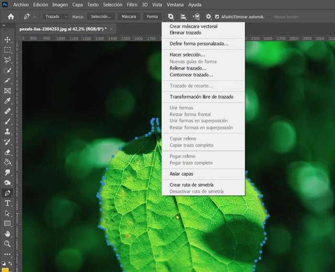Toggle Añadir/Eliminar automát. checkbox
This screenshot has height=272, width=335.
click(217, 17)
